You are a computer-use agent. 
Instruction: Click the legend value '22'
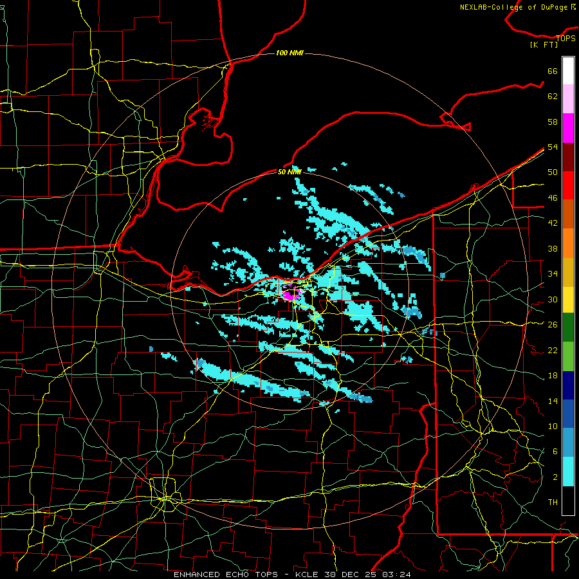pyautogui.click(x=553, y=350)
